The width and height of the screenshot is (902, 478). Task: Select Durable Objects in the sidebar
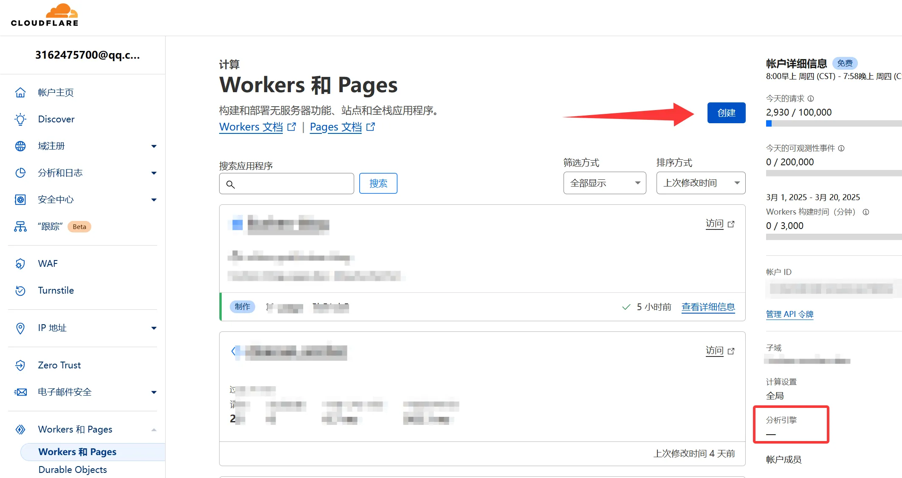(72, 470)
